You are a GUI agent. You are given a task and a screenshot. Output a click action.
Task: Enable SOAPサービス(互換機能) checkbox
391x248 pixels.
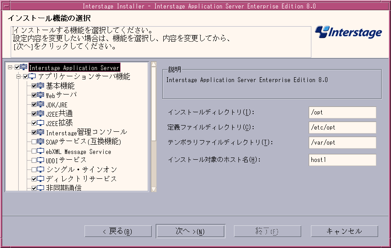[34, 142]
